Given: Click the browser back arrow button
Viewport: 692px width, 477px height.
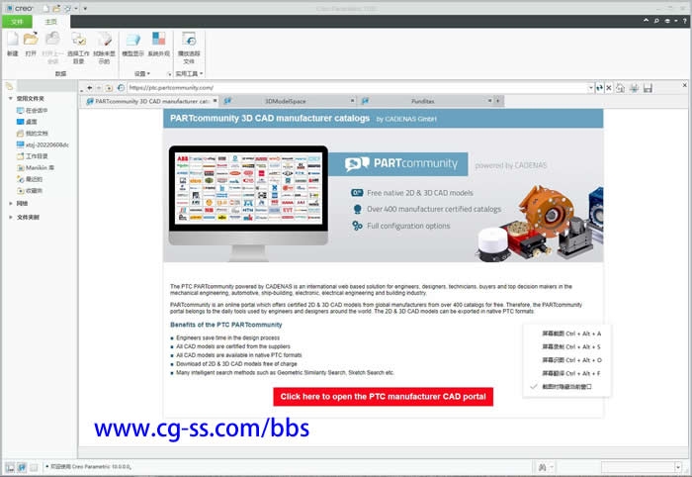Looking at the screenshot, I should pyautogui.click(x=89, y=88).
